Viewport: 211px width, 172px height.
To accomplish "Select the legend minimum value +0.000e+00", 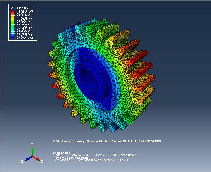I will (25, 38).
